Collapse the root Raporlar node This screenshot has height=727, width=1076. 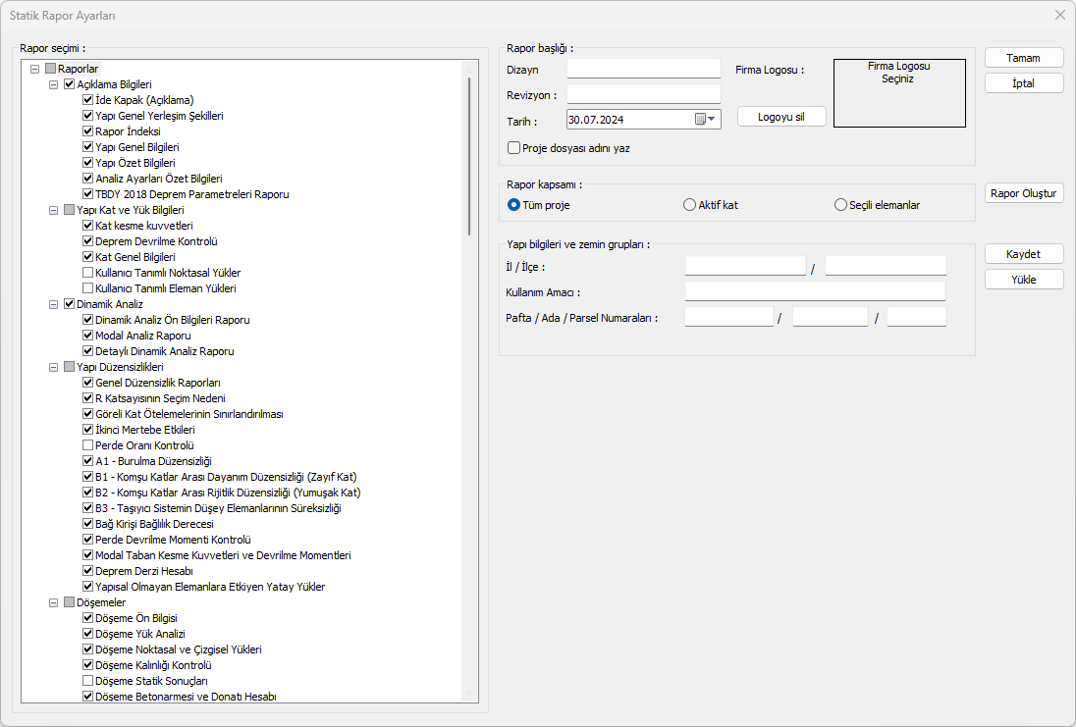(x=36, y=69)
